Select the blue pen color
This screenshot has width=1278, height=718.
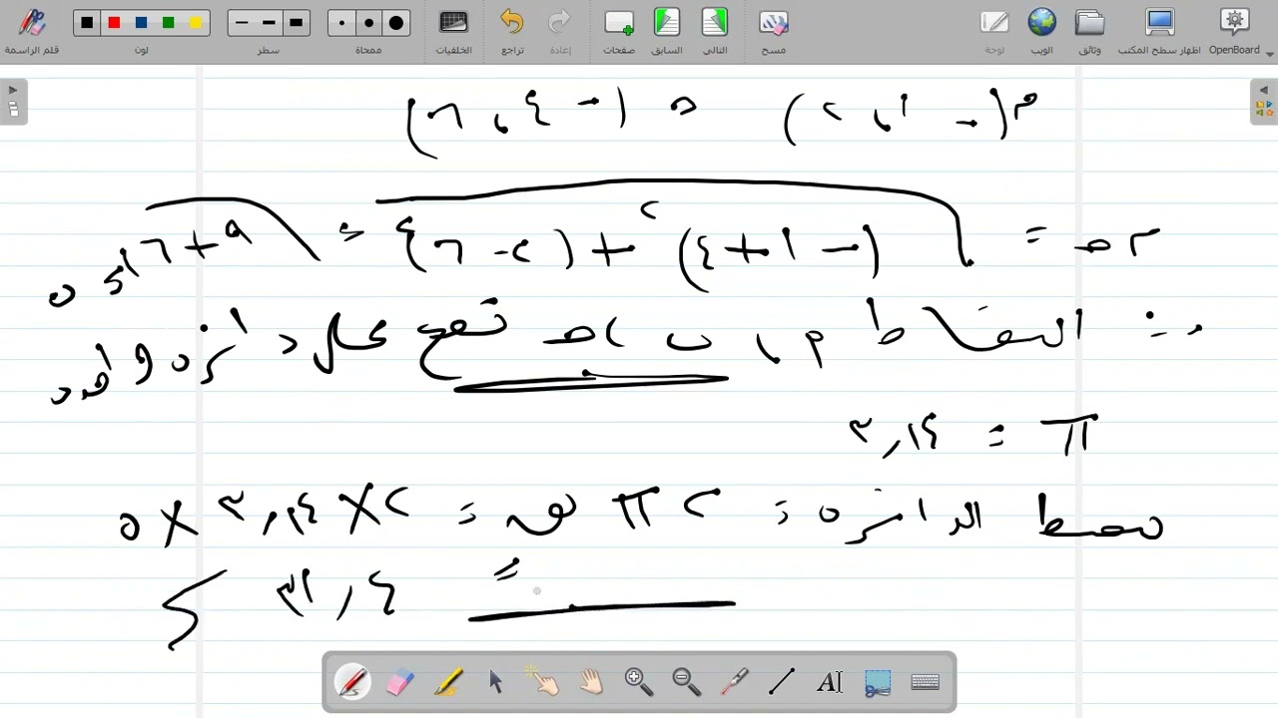[141, 23]
